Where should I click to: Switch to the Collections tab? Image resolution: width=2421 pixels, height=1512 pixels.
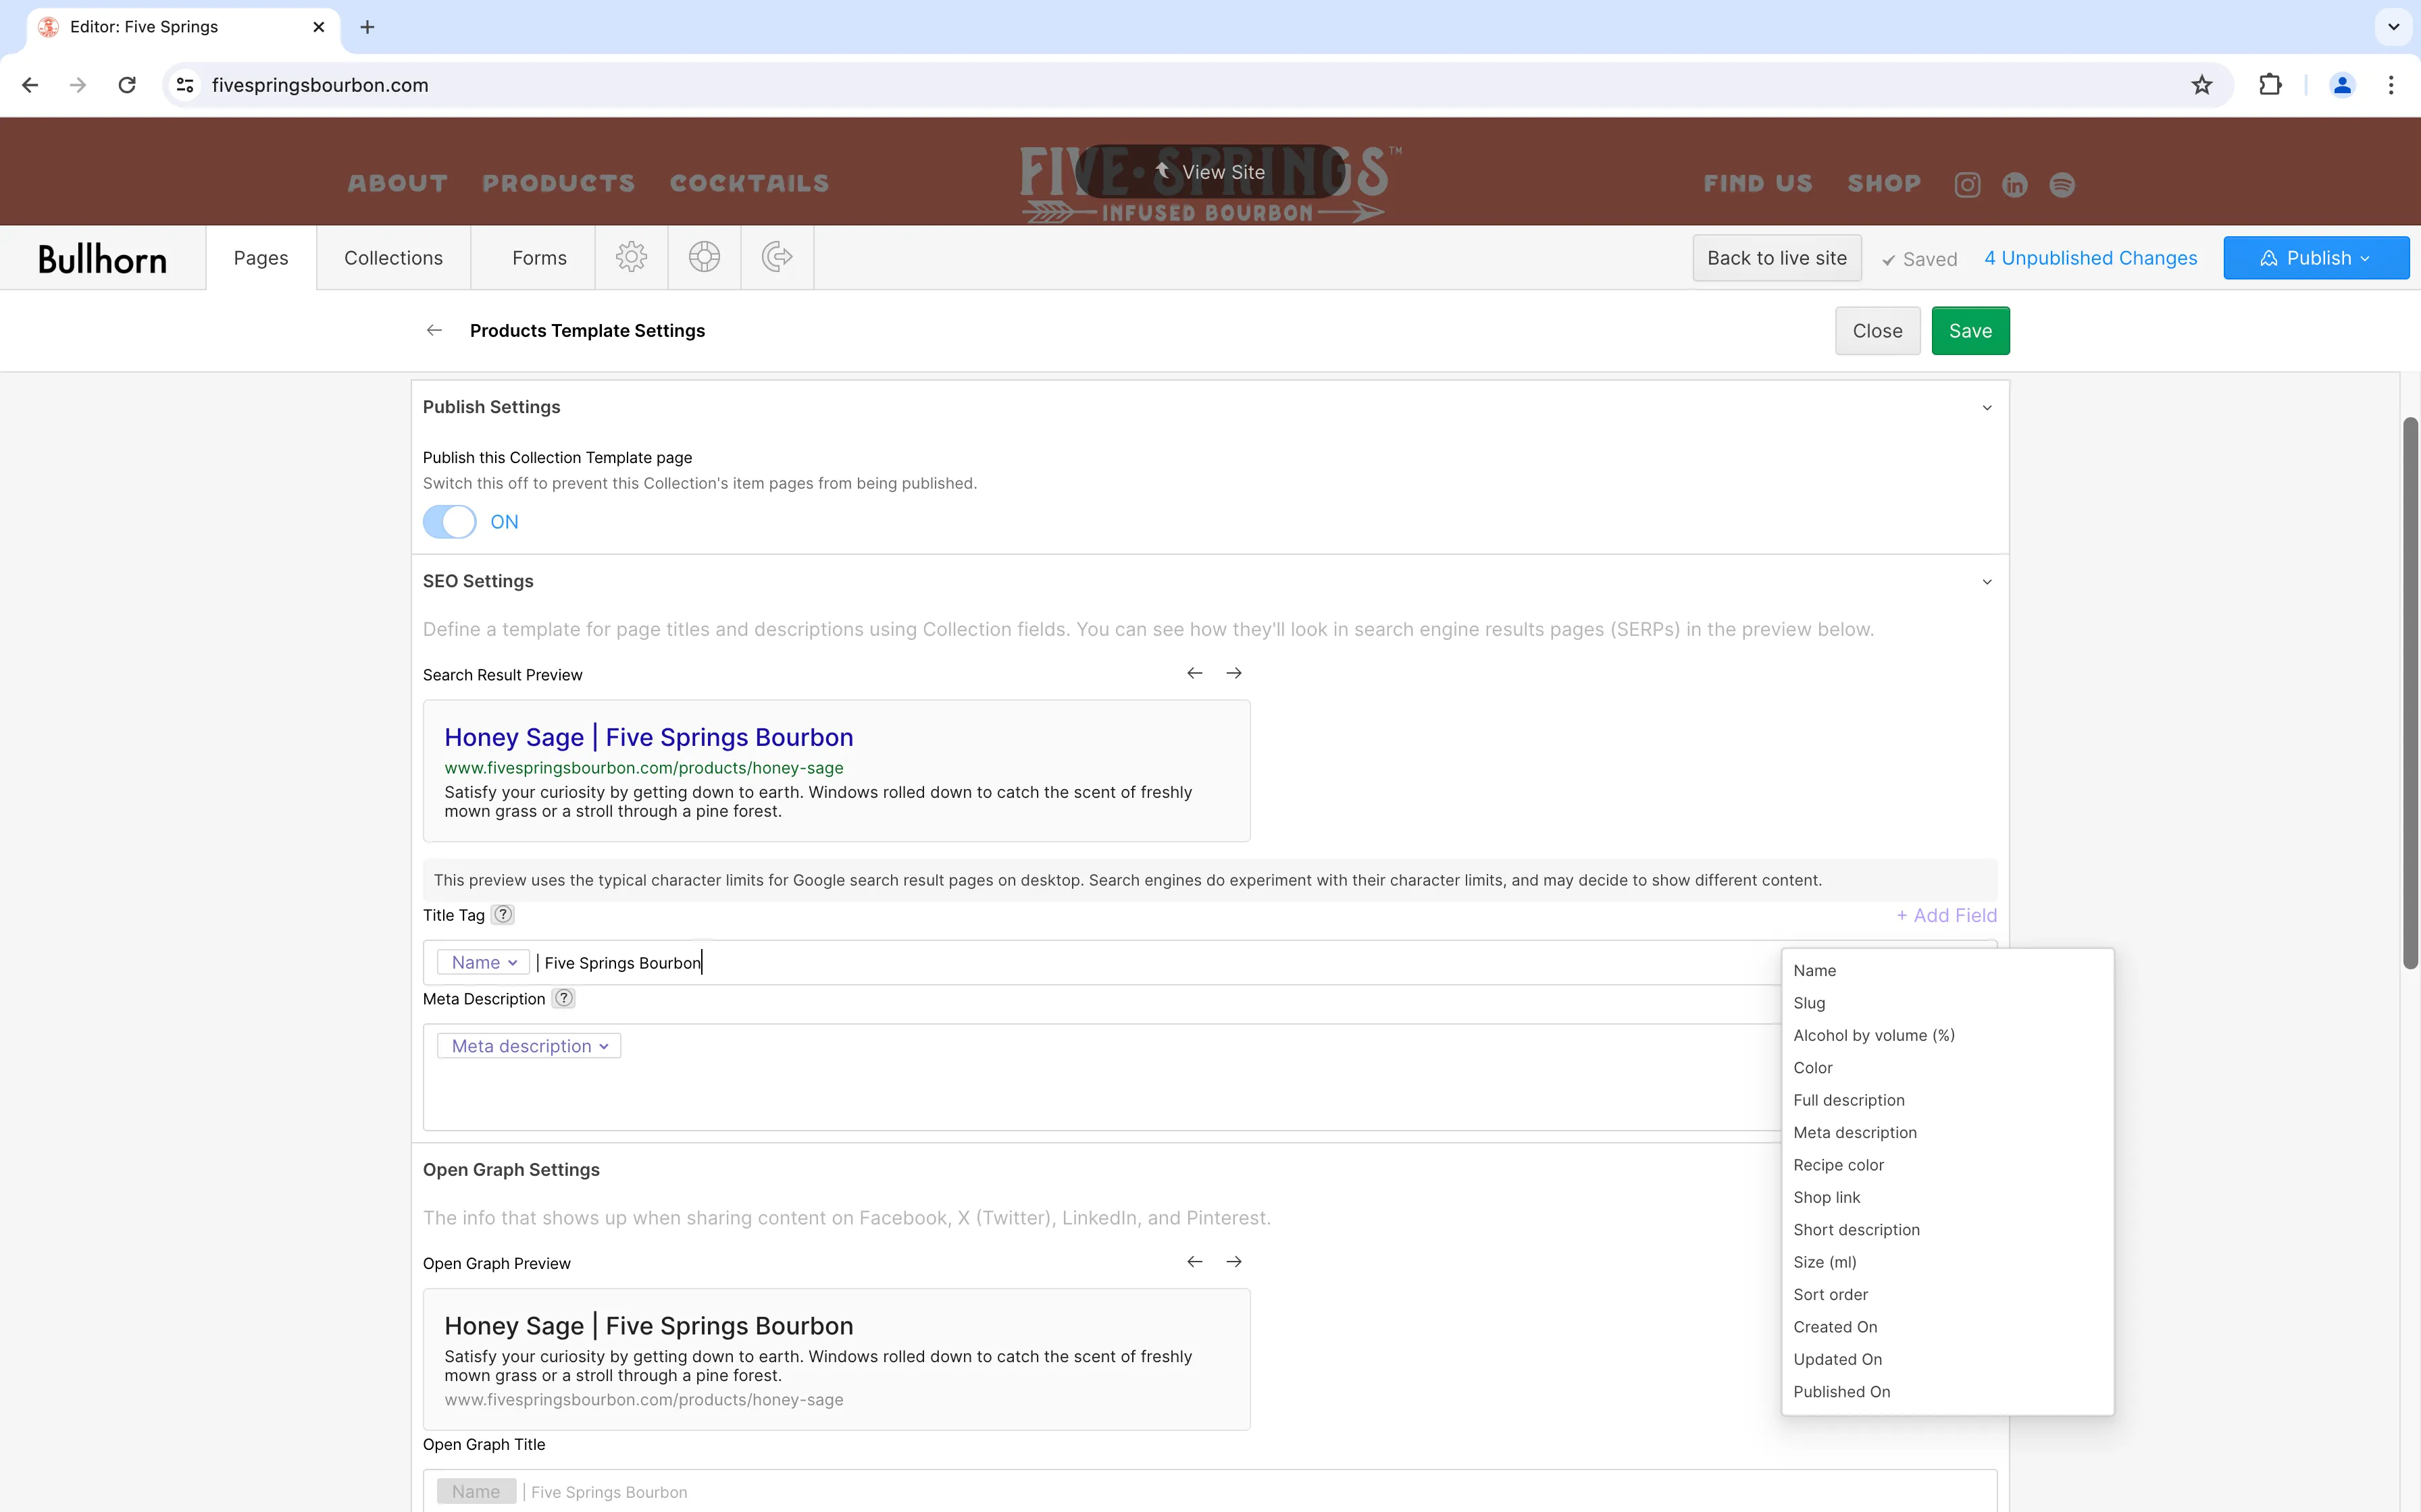tap(392, 257)
